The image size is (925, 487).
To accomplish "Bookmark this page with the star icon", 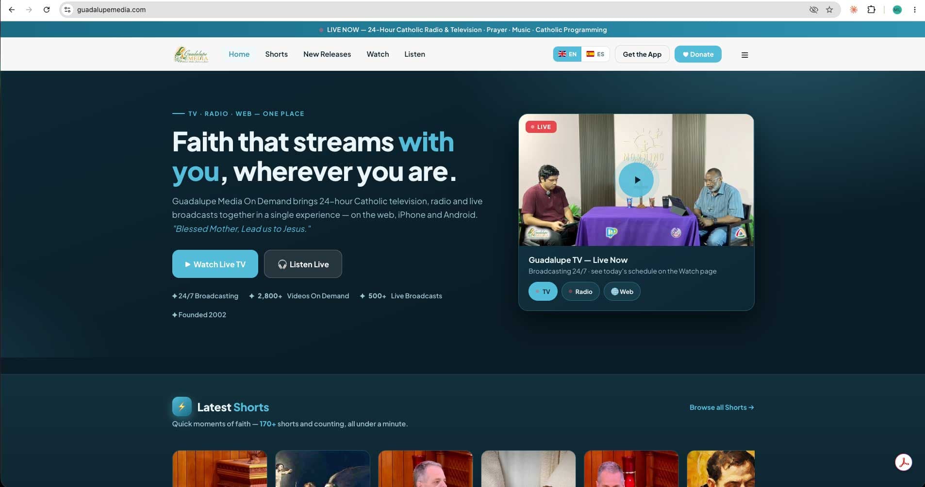I will click(x=829, y=10).
